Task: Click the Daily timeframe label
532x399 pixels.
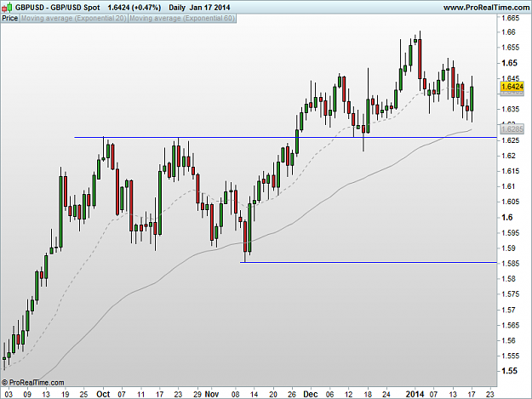Action: point(177,7)
